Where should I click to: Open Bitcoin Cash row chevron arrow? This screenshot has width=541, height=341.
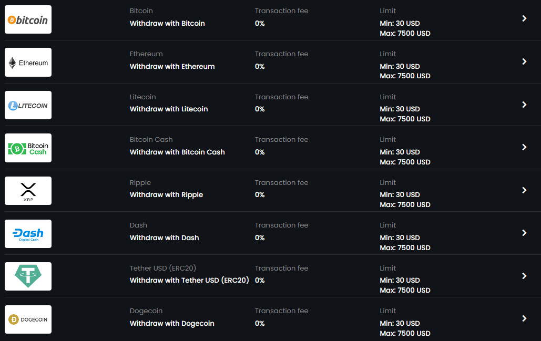point(524,147)
